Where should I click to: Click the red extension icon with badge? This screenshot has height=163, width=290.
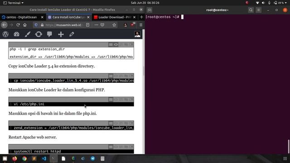coord(133,24)
